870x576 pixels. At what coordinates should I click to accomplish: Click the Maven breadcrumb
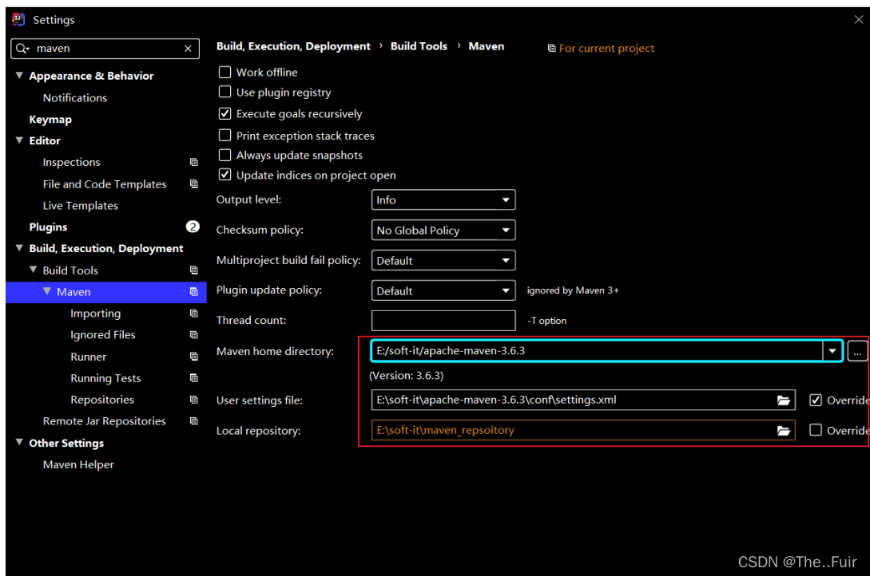point(486,46)
